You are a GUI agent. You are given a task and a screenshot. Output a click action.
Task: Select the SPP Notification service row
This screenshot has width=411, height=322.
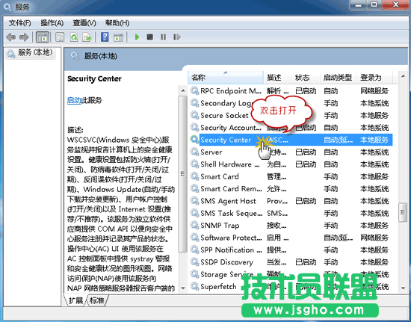pos(291,250)
